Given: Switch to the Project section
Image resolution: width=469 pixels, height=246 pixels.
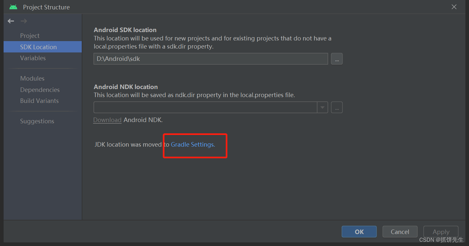Looking at the screenshot, I should coord(30,36).
